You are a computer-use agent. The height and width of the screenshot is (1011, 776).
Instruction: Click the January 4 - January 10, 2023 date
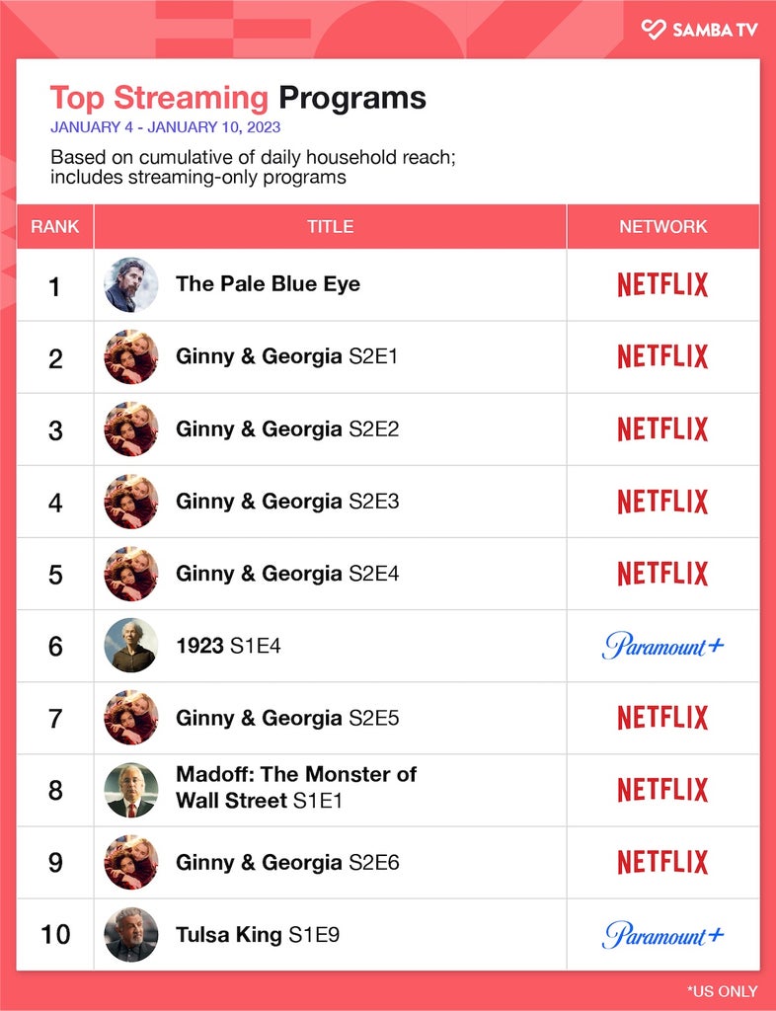pos(166,127)
